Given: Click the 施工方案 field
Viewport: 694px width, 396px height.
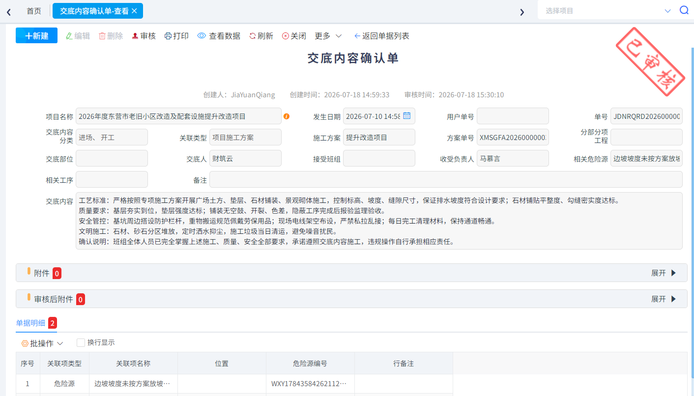Looking at the screenshot, I should (x=379, y=138).
